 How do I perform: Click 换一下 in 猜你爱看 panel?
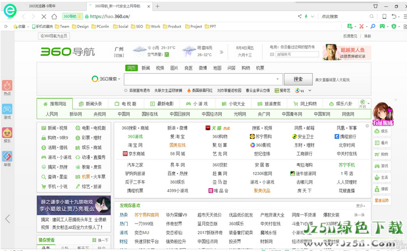coord(100,240)
